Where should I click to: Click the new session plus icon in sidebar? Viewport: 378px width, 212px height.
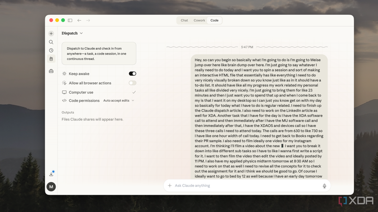(x=51, y=33)
